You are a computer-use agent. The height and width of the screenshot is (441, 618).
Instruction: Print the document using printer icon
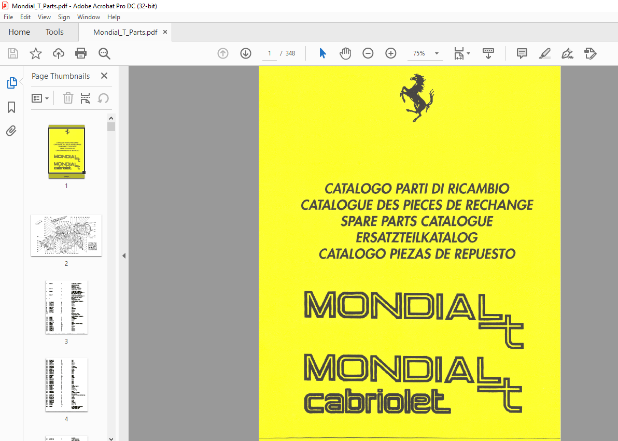(x=81, y=53)
